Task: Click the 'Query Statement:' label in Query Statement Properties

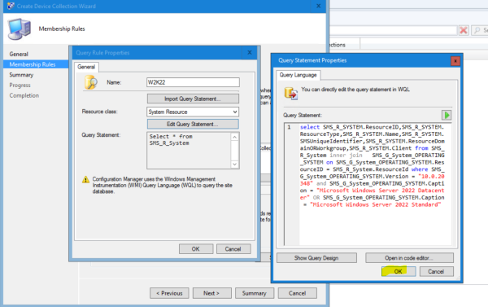Action: tap(303, 116)
